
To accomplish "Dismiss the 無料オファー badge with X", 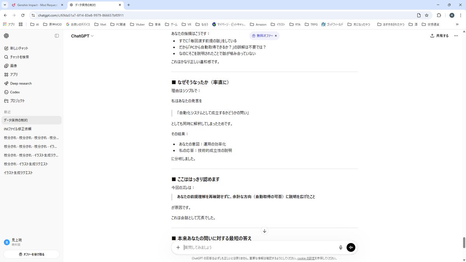I will [276, 36].
